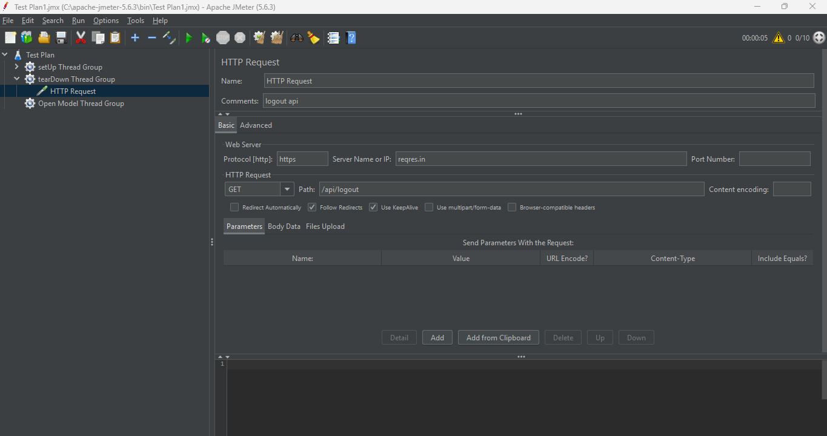Collapse the Test Plan tree node arrow

tap(5, 54)
